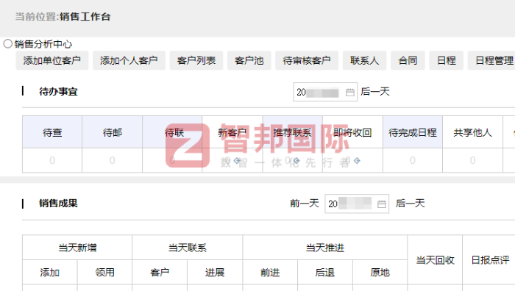Click the 当天推进 group header
Viewport: 515px width, 291px height.
[x=325, y=248]
